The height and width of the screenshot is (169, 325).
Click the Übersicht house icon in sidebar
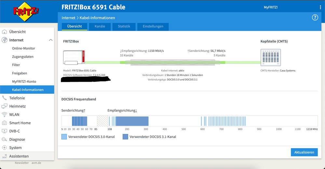click(x=4, y=32)
